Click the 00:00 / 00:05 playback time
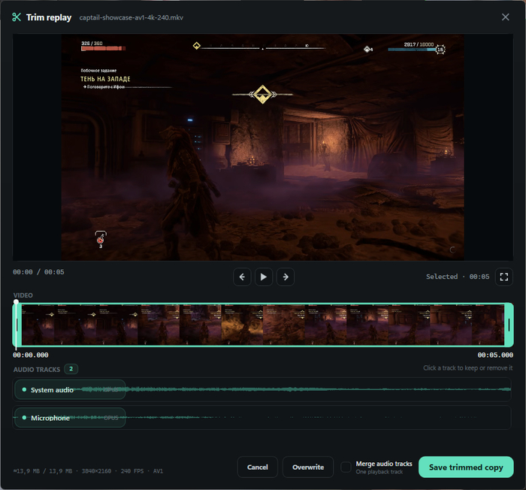Screen dimensions: 526x490 [x=38, y=272]
